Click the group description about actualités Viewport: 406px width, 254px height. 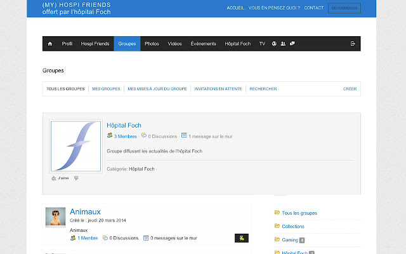[x=155, y=151]
